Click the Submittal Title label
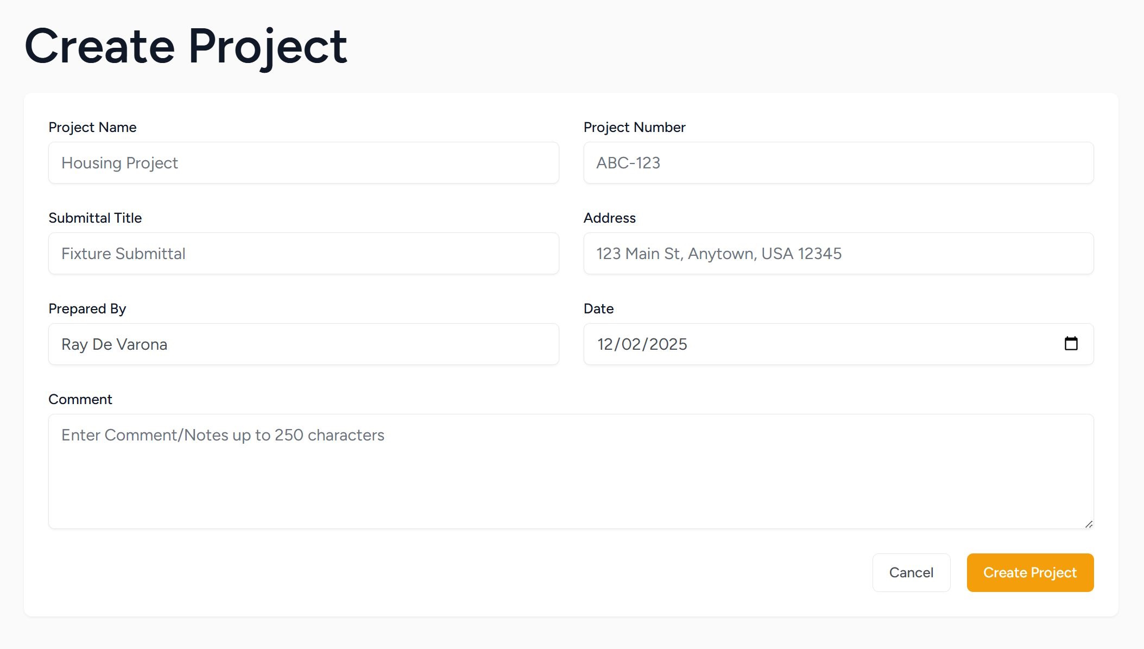This screenshot has width=1144, height=649. point(95,218)
